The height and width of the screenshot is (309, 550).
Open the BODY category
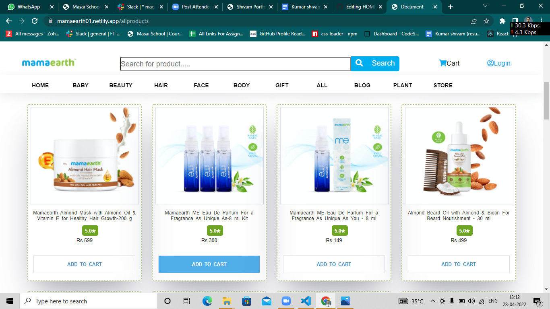click(x=242, y=85)
